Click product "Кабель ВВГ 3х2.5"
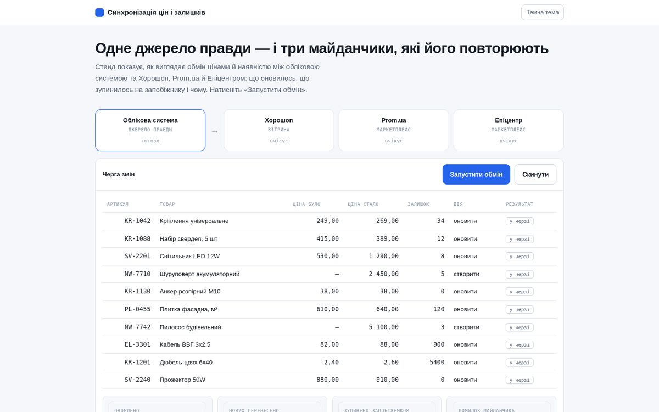 point(185,344)
